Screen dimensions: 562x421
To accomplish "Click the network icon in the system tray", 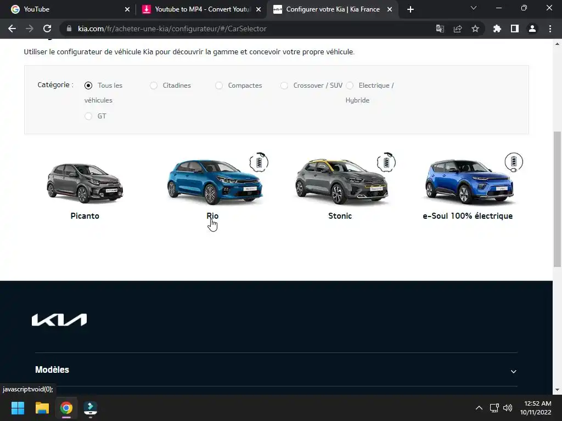I will [x=494, y=408].
